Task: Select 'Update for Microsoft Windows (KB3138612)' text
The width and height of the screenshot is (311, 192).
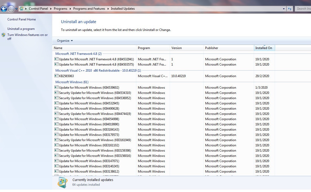Action: pos(89,172)
